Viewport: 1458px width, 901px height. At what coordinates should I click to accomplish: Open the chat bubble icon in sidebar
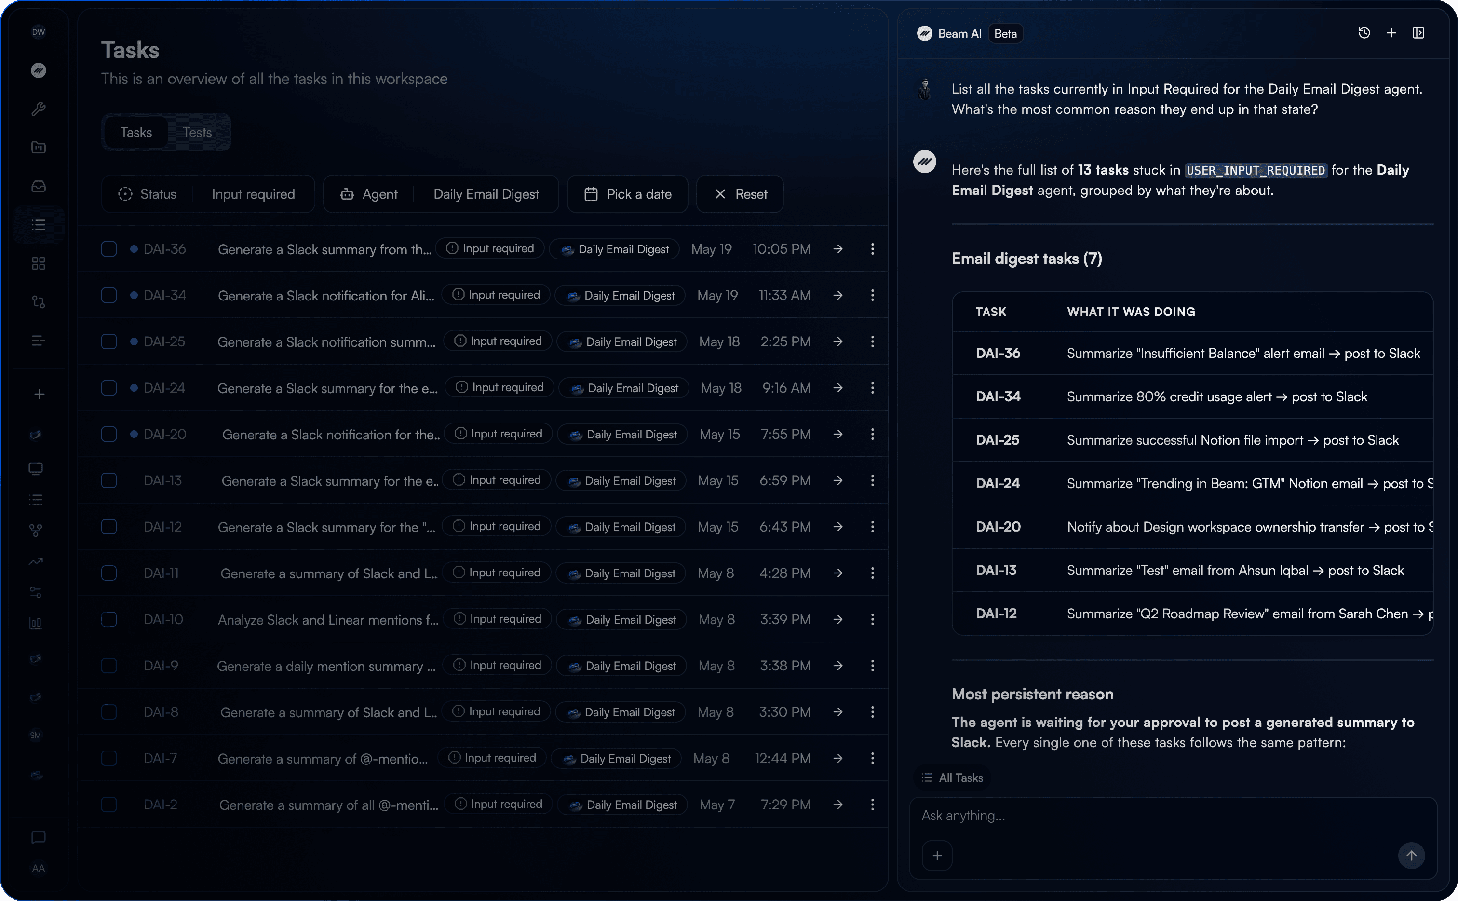[39, 838]
